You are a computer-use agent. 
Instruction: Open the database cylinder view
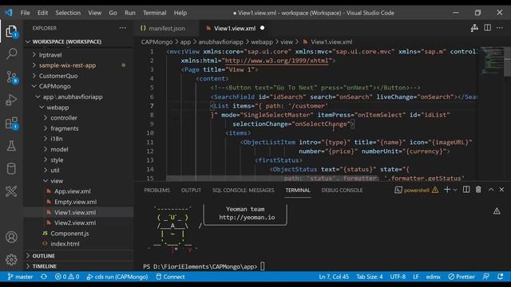[x=11, y=168]
